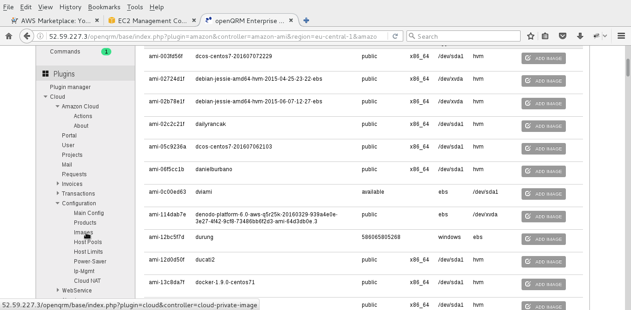Open the Portal link

coord(69,136)
